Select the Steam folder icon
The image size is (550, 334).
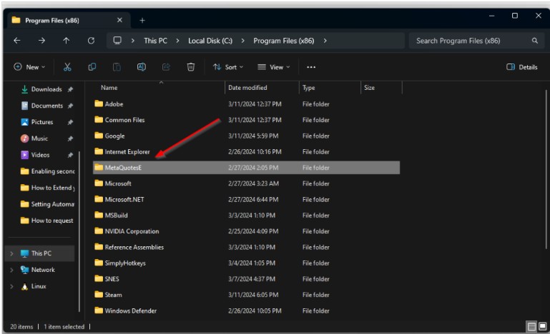tap(99, 295)
